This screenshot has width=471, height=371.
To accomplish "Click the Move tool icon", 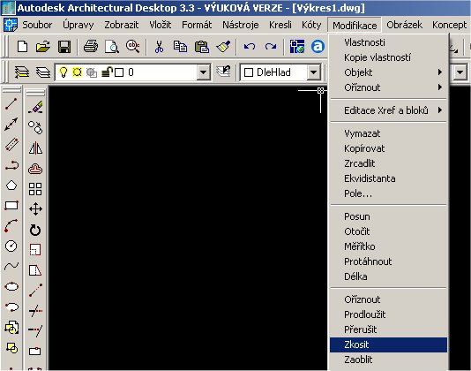I will [x=35, y=209].
